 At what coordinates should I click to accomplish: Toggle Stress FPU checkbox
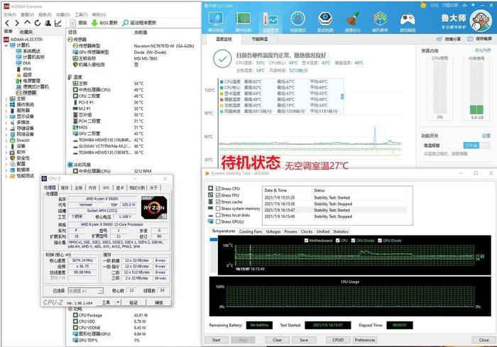(x=218, y=195)
